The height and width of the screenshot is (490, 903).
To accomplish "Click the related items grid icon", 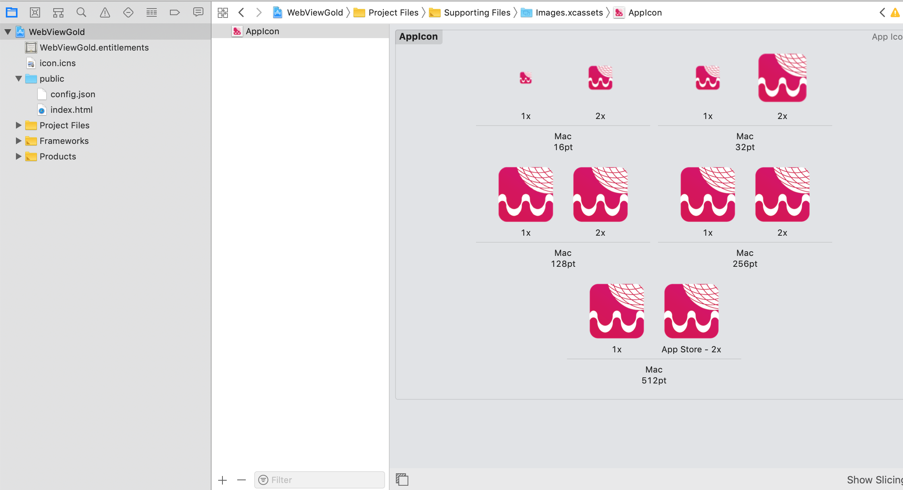I will coord(223,12).
